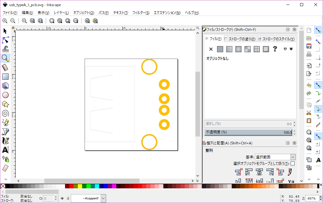The height and width of the screenshot is (203, 323).
Task: Select the 3D box tool
Action: [x=5, y=86]
